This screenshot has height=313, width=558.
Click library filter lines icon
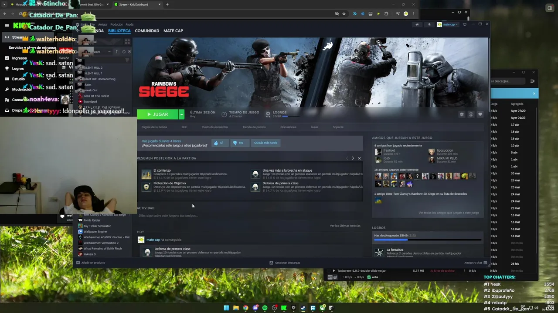pos(127,60)
